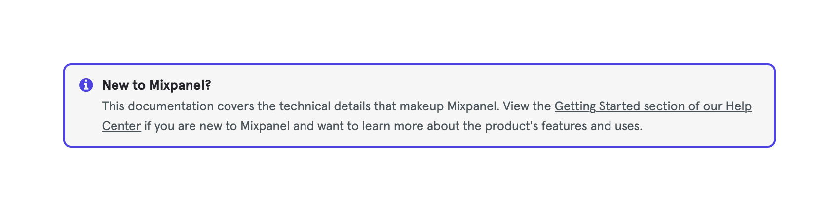The image size is (839, 211).
Task: Click the word "View" before the link
Action: [x=515, y=106]
